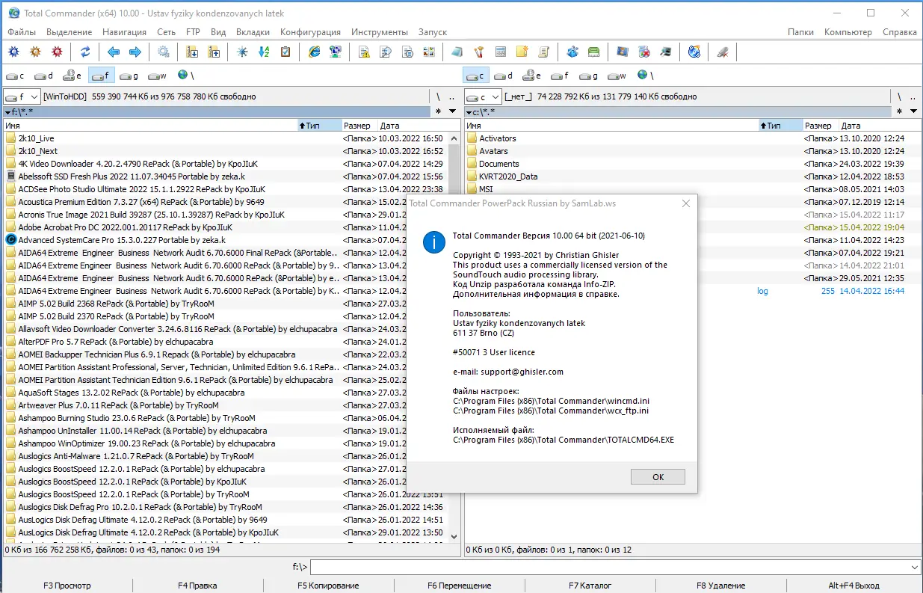923x593 pixels.
Task: Click the document with warning sign icon
Action: [364, 52]
